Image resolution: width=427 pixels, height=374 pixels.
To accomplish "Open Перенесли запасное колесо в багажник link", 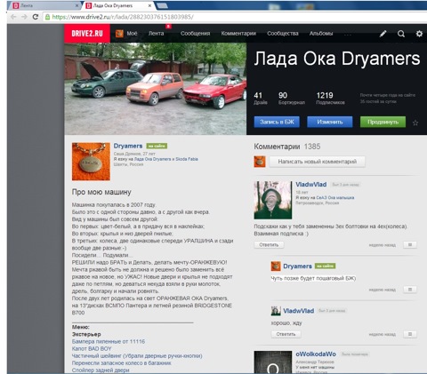I will coord(122,363).
